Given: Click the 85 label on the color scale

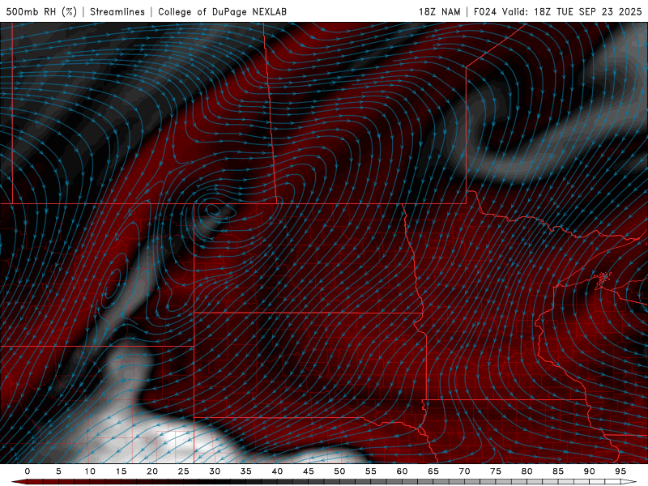Looking at the screenshot, I should (x=558, y=471).
